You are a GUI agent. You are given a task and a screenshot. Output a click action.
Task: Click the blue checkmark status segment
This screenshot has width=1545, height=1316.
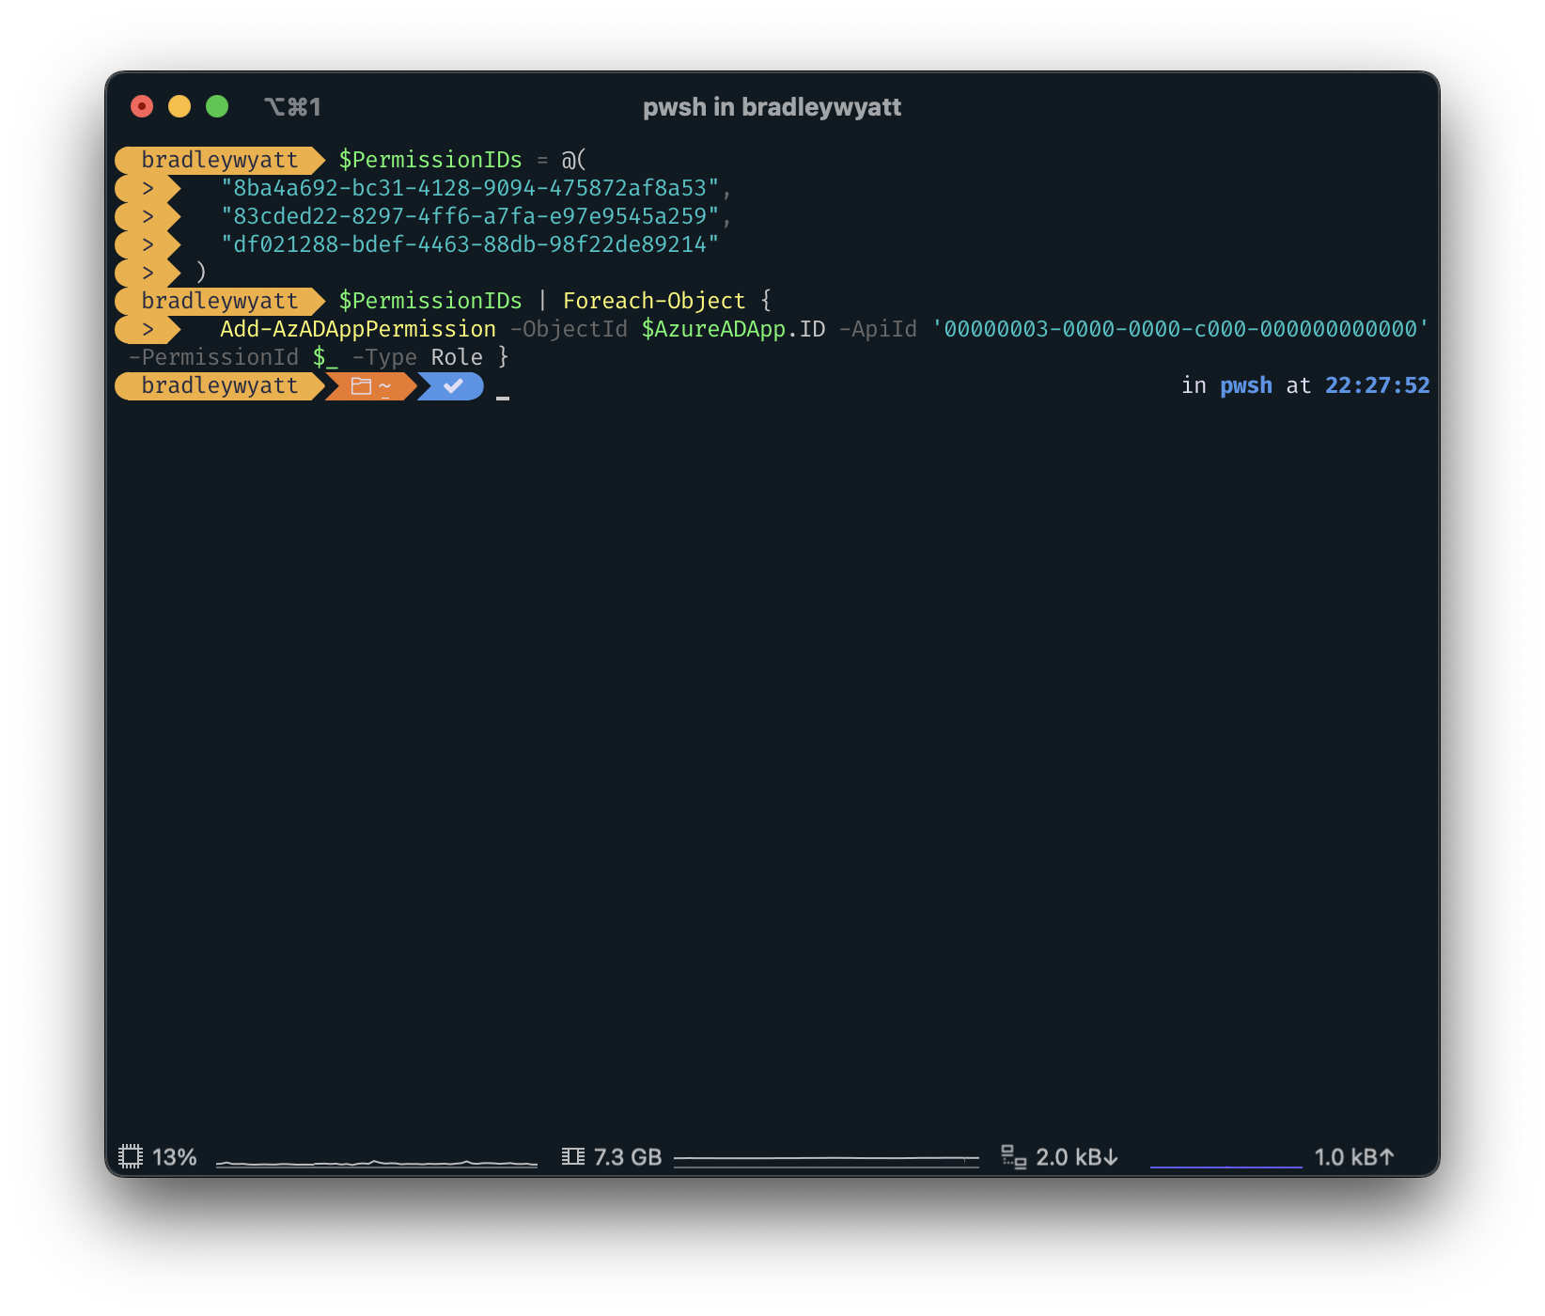(x=452, y=385)
